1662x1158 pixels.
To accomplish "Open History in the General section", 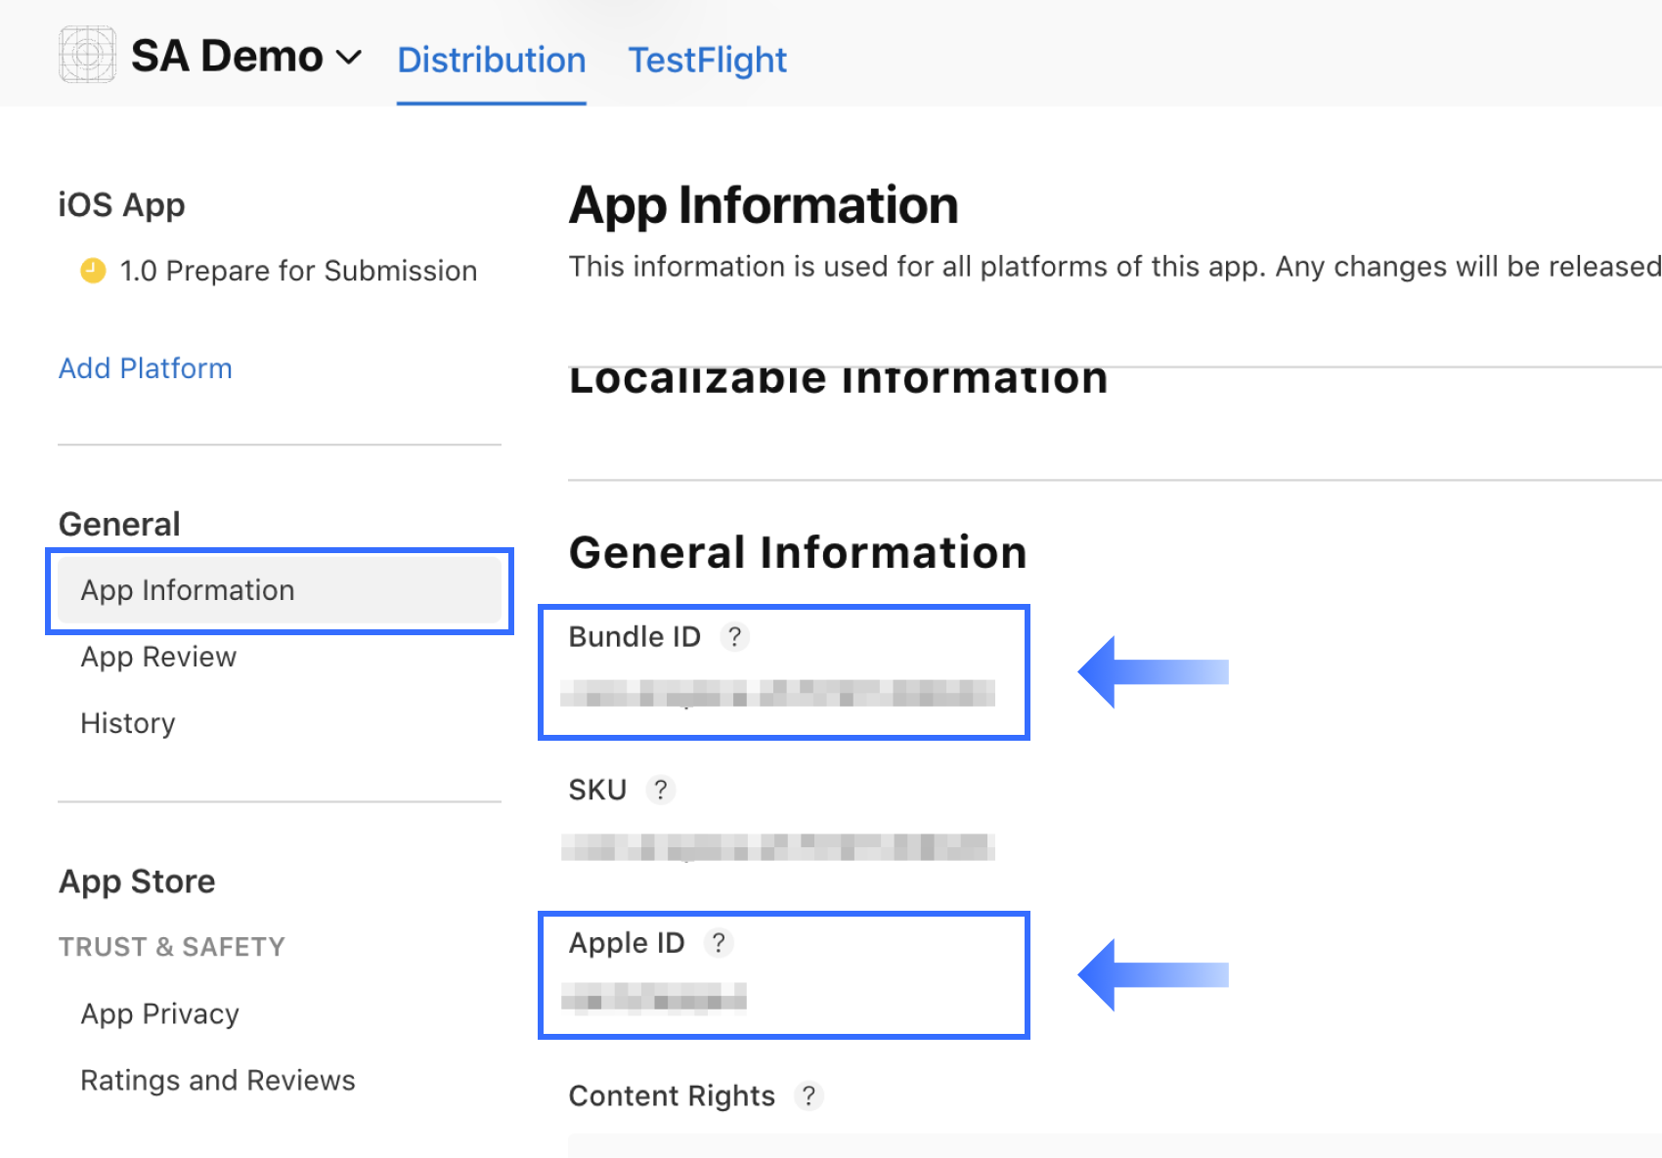I will click(x=128, y=723).
